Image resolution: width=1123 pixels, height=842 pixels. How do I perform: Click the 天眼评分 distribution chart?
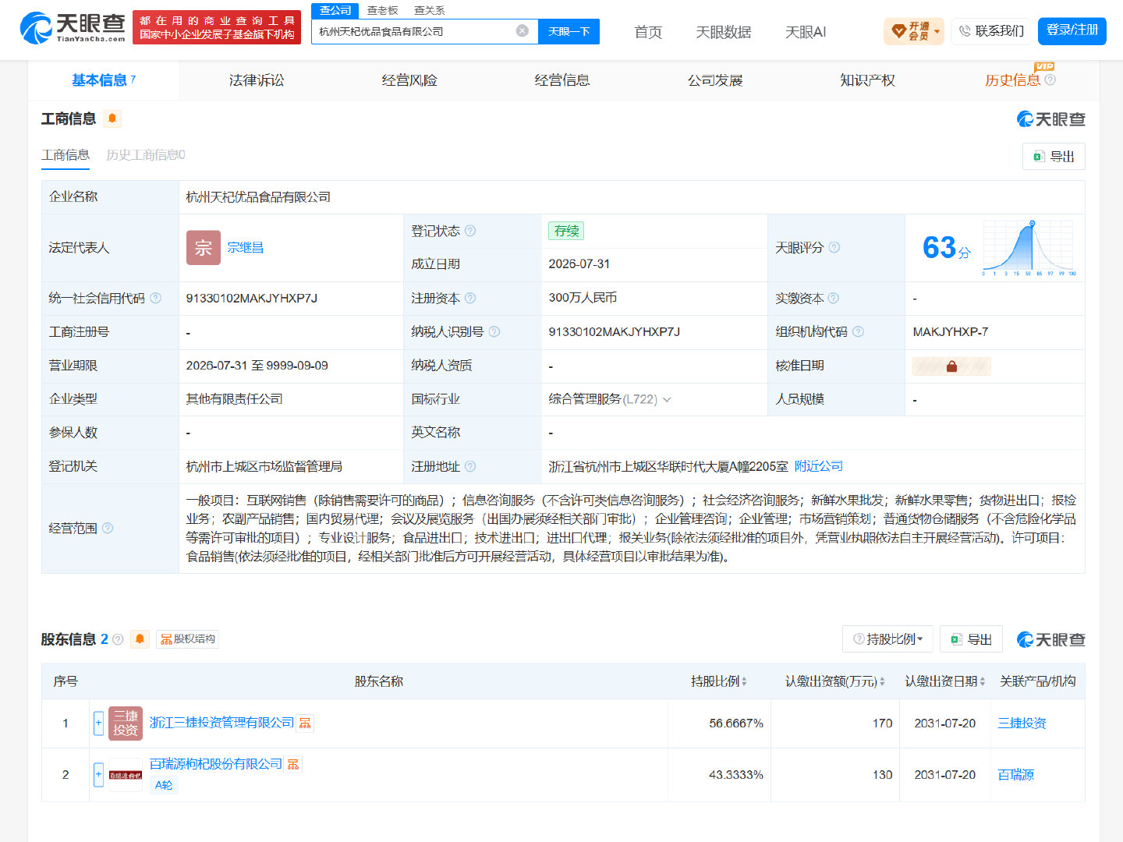click(1029, 247)
